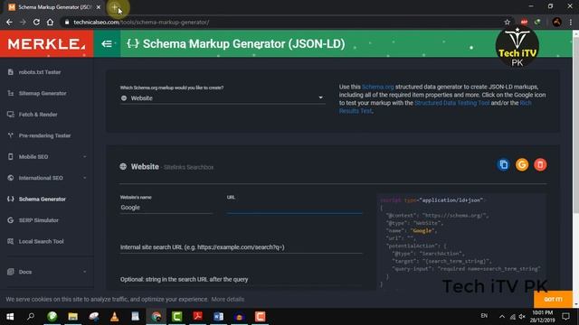579x325 pixels.
Task: Reload the current page
Action: pos(36,22)
